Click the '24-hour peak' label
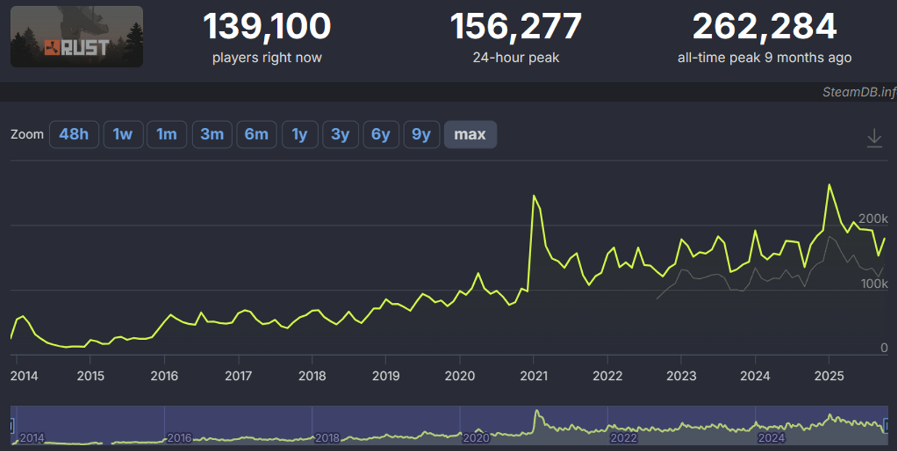Image resolution: width=897 pixels, height=451 pixels. click(x=516, y=57)
